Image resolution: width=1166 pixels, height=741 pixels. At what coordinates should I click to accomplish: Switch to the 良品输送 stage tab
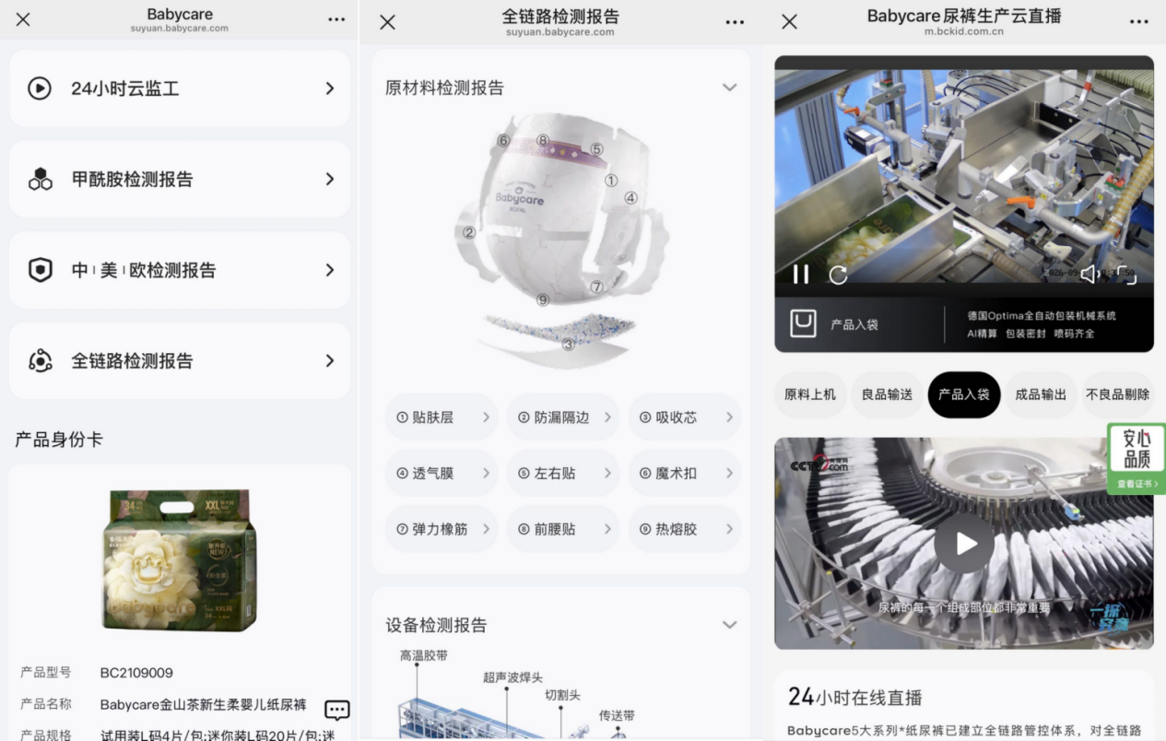887,394
